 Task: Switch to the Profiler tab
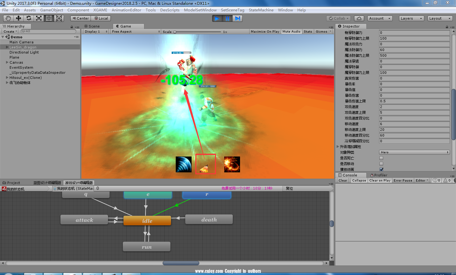coord(379,175)
